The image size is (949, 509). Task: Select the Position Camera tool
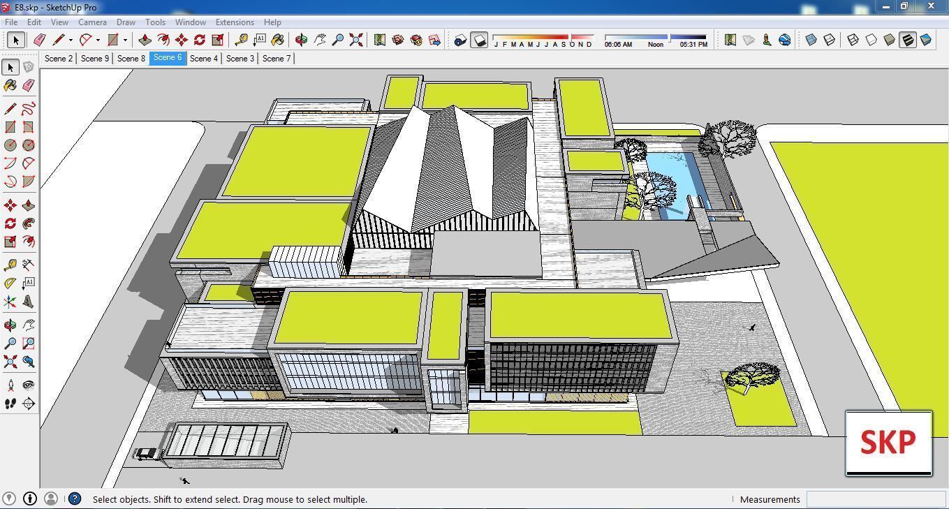[10, 385]
